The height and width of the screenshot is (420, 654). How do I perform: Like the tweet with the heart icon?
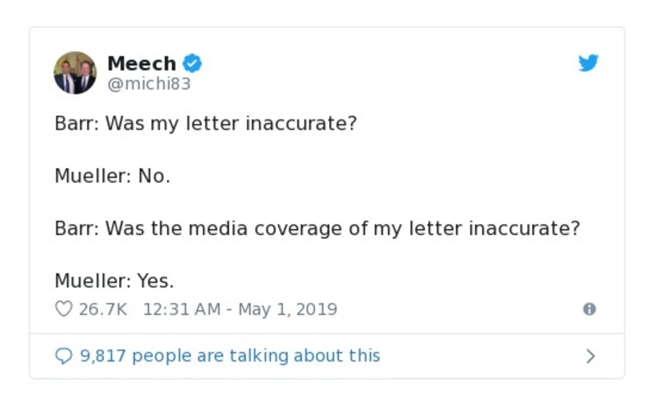[x=64, y=309]
